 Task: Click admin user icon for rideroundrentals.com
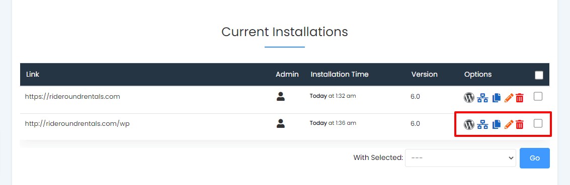[280, 96]
